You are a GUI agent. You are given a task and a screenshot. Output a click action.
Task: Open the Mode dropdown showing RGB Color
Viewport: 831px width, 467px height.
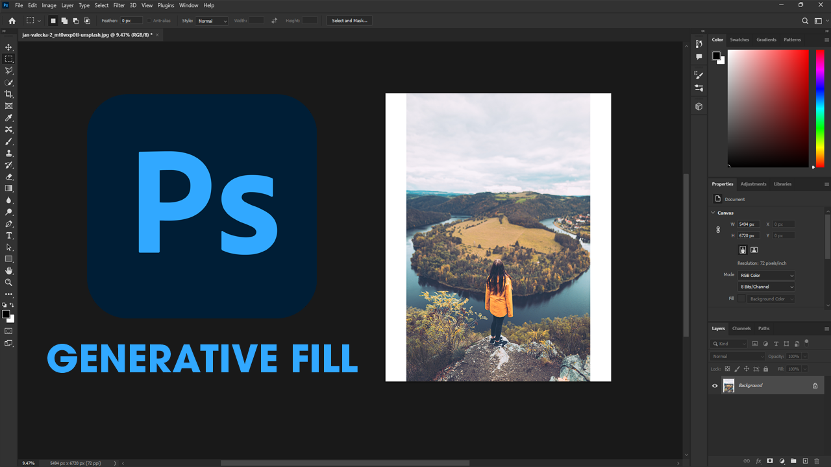point(766,275)
